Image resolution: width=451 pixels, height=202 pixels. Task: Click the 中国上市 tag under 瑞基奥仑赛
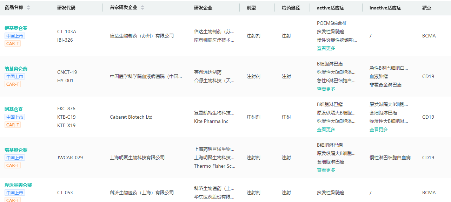[x=15, y=158]
